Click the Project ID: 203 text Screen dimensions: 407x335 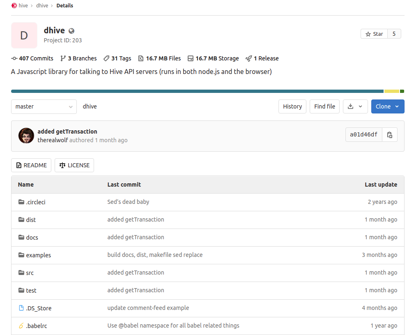coord(63,40)
